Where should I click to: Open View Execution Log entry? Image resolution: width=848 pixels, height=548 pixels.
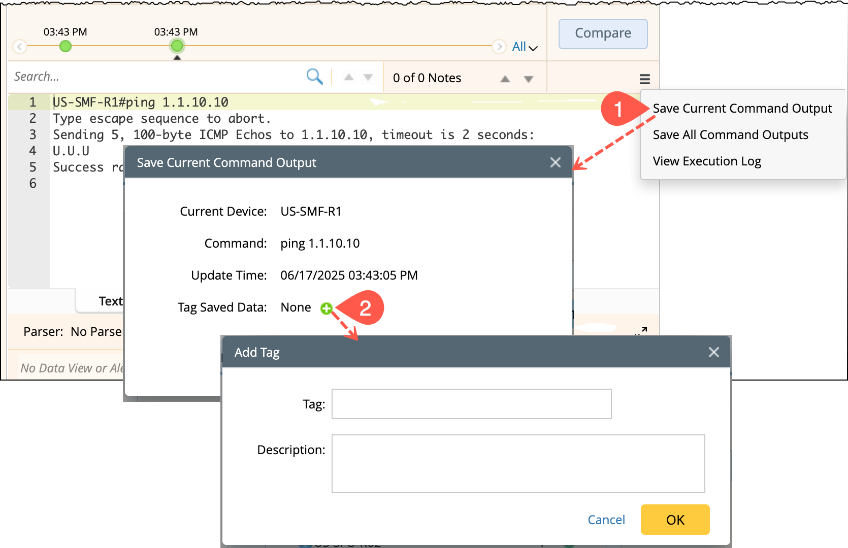pos(707,161)
